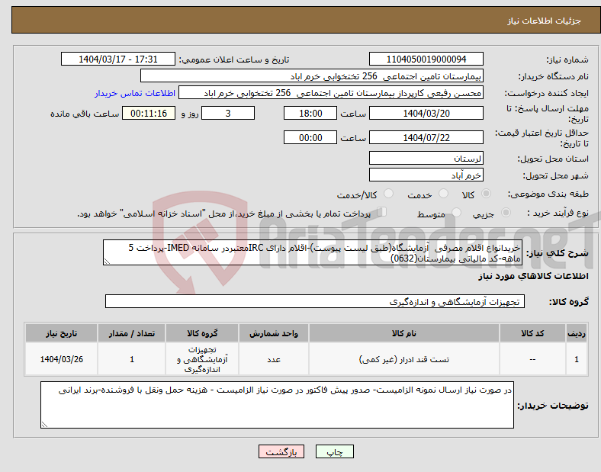Click the شرح کلی نیاز description textarea

click(313, 252)
